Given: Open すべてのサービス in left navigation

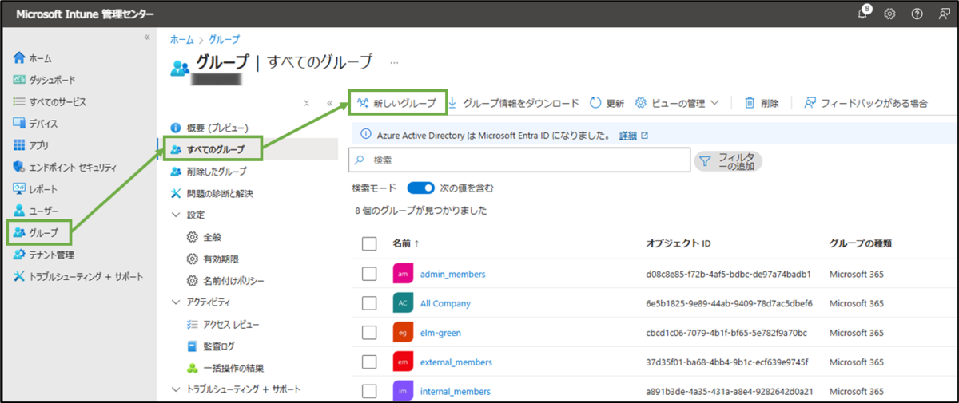Looking at the screenshot, I should coord(50,102).
